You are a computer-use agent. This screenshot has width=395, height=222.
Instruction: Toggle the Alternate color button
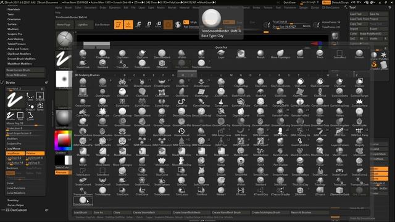coord(63,173)
